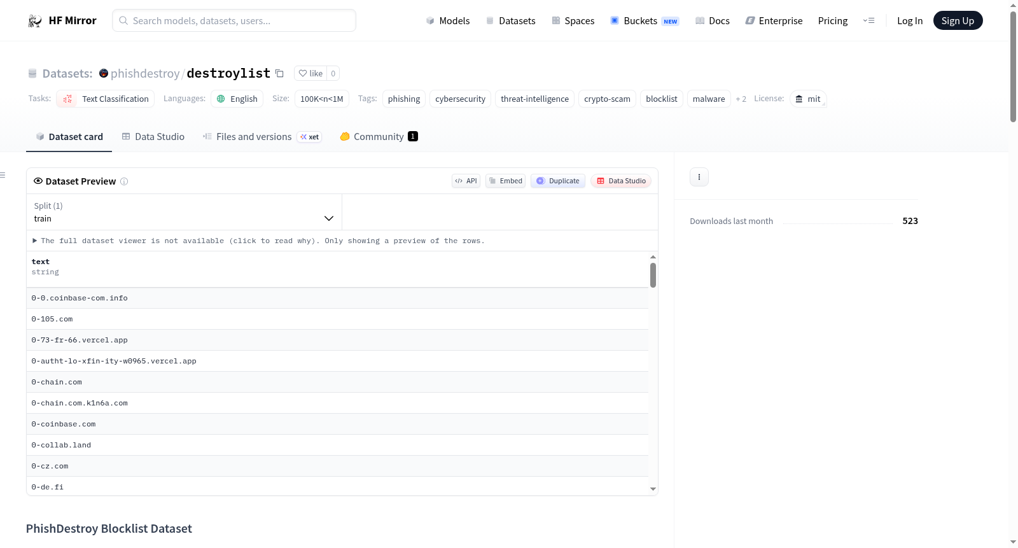Image resolution: width=1018 pixels, height=548 pixels.
Task: Click the Text Classification task tag
Action: (x=106, y=99)
